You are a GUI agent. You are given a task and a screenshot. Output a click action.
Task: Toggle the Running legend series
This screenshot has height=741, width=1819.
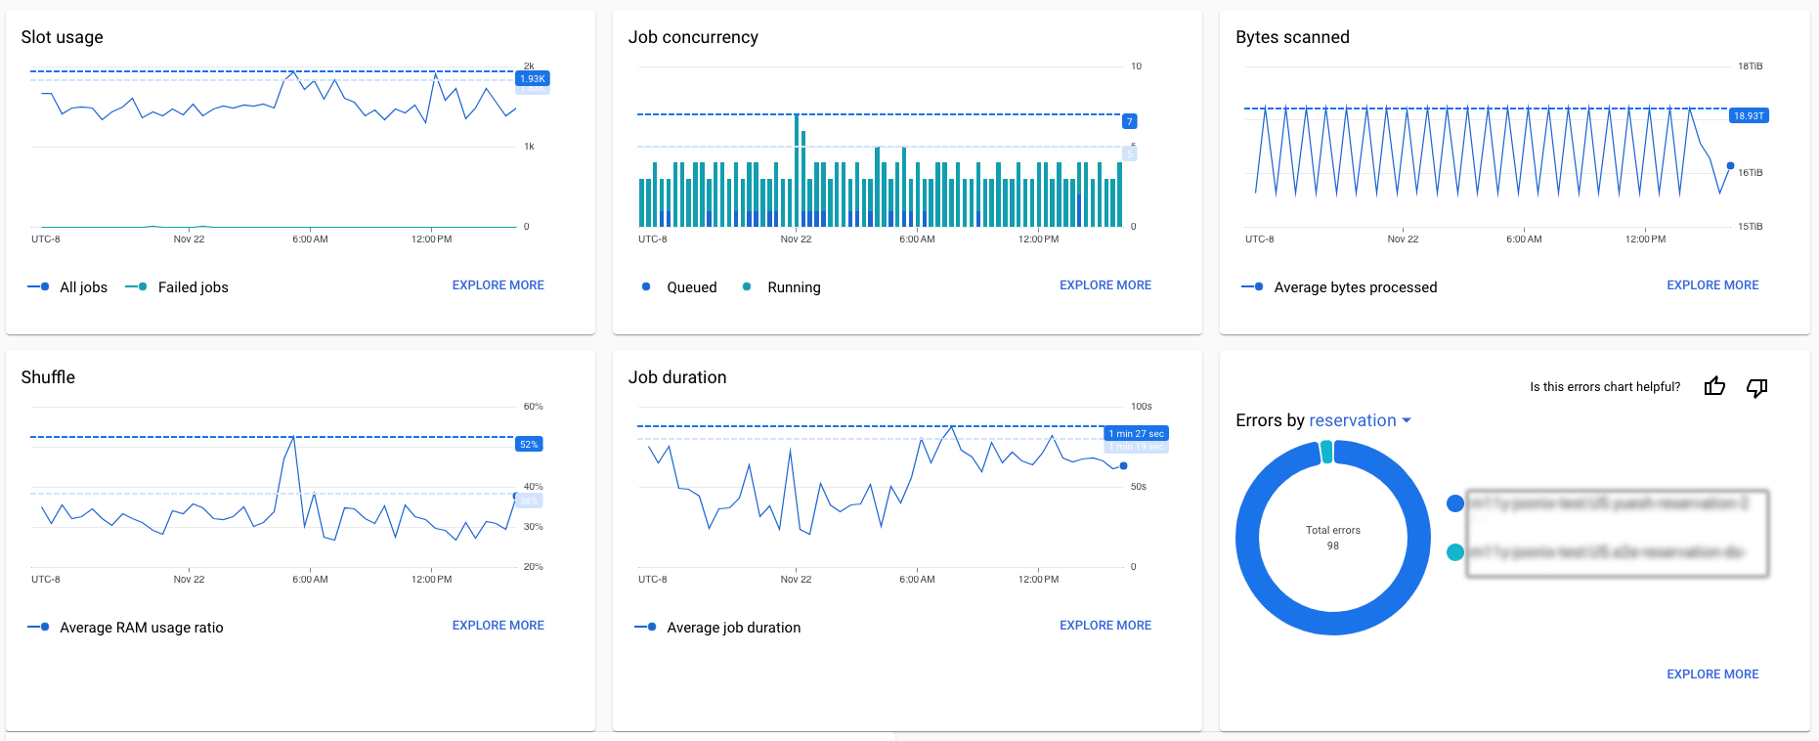782,287
